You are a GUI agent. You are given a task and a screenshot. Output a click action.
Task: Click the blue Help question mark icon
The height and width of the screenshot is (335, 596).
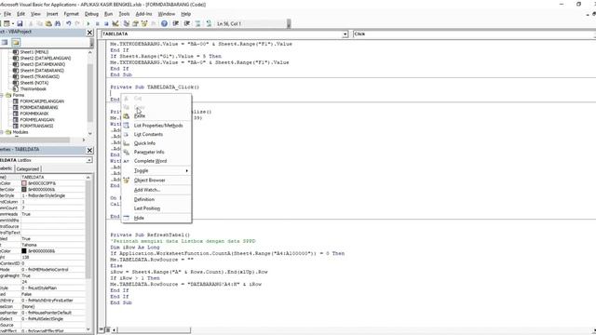pos(164,23)
